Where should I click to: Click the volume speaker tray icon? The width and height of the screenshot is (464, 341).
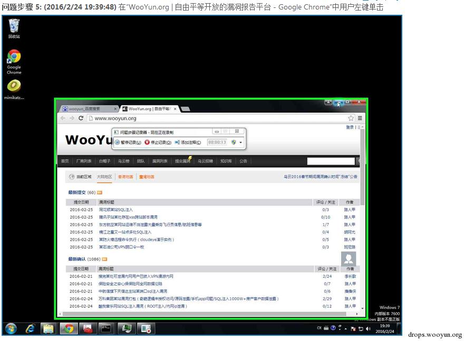[x=368, y=328]
